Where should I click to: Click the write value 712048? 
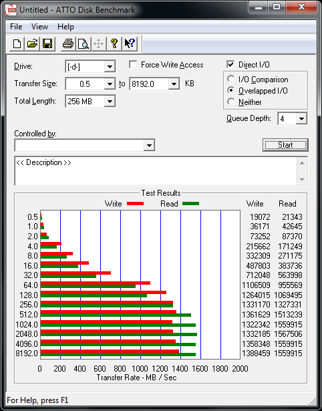pyautogui.click(x=258, y=275)
